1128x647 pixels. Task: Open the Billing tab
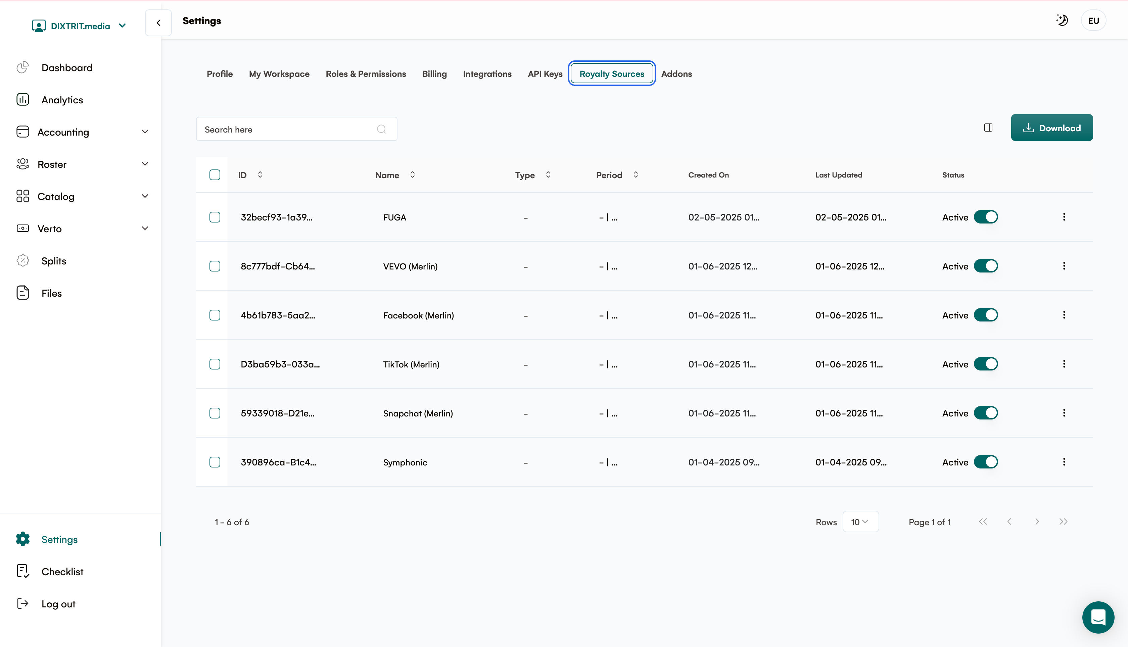pos(434,74)
